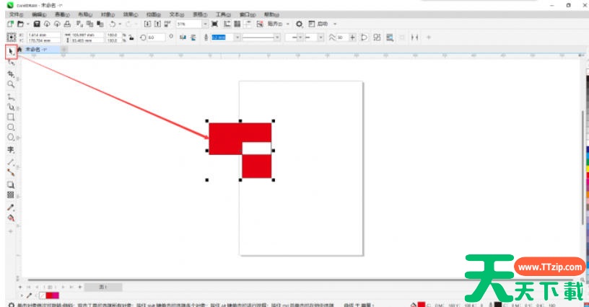589x307 pixels.
Task: Click the red shape on the canvas
Action: point(224,138)
